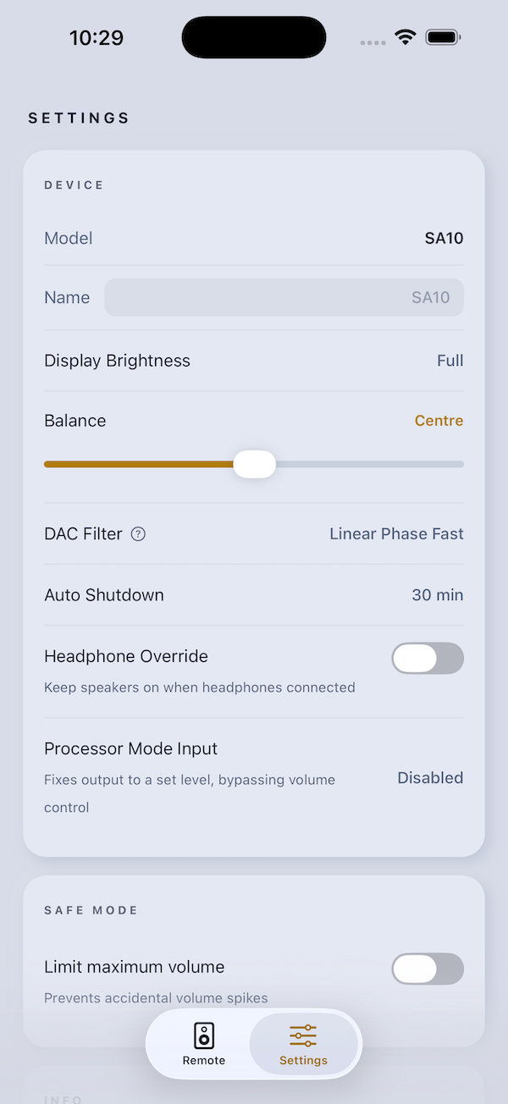This screenshot has height=1104, width=508.
Task: Tap the clock showing 10:29
Action: click(x=97, y=36)
